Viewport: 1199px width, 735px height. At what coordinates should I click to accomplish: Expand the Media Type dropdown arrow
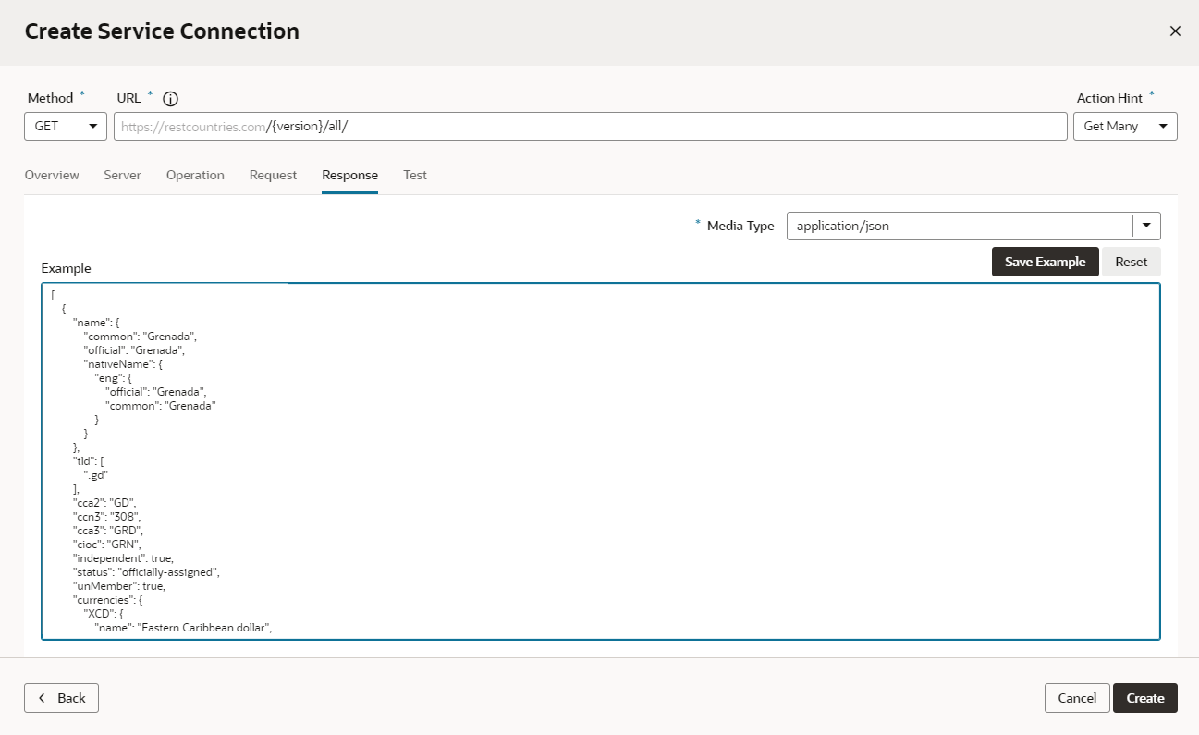coord(1146,226)
